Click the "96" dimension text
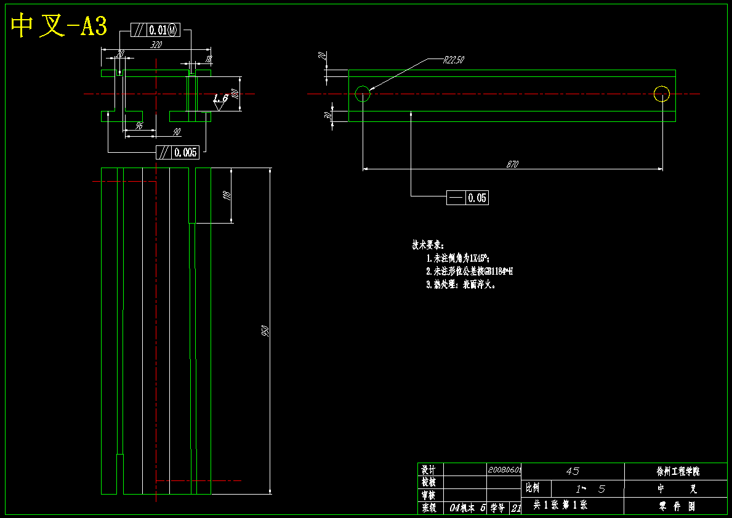732x518 pixels. [139, 126]
